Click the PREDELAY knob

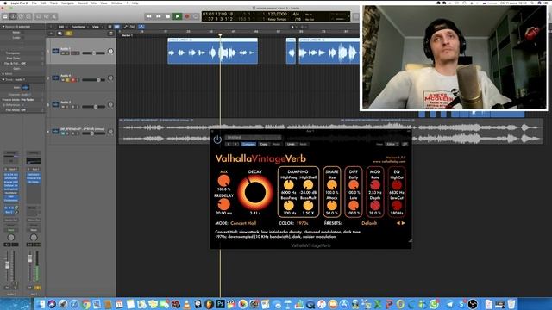(x=224, y=204)
